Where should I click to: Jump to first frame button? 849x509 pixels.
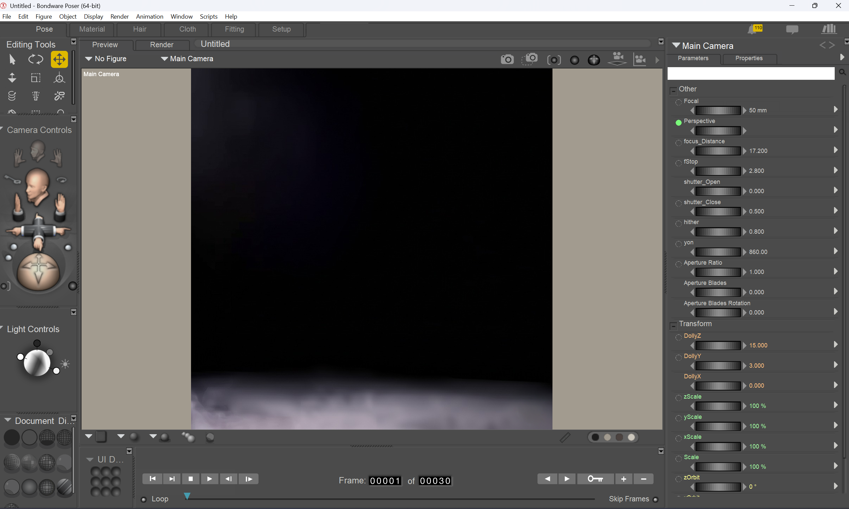tap(153, 479)
